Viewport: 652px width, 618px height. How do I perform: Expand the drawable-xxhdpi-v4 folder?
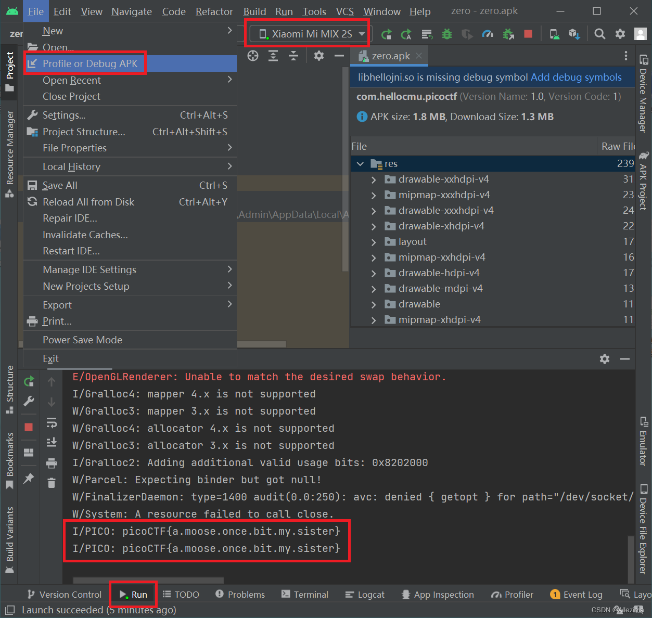tap(374, 179)
